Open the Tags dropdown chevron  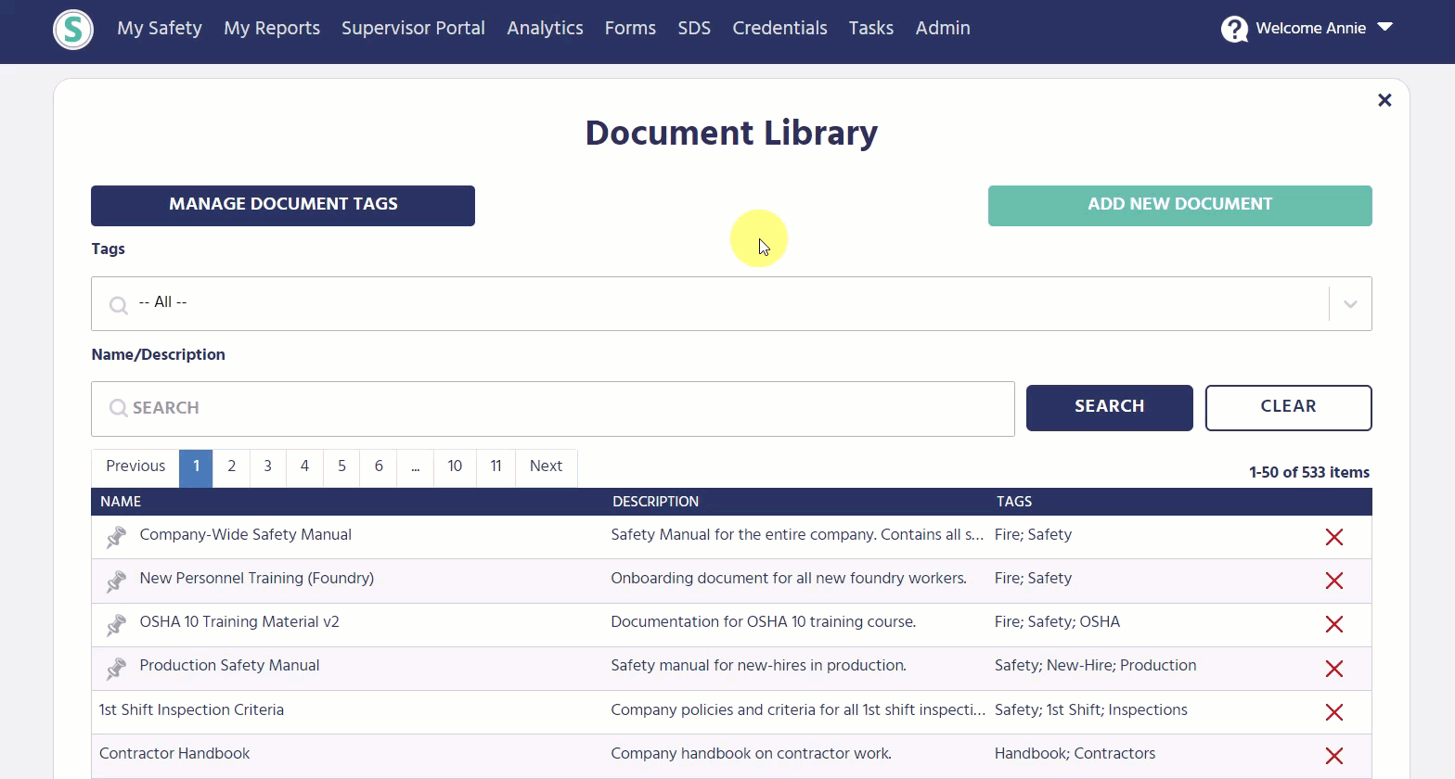tap(1350, 304)
